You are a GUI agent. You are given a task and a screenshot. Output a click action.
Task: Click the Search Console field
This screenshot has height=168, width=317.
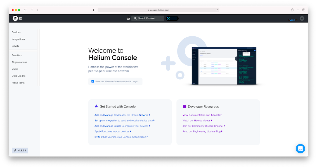click(x=148, y=18)
